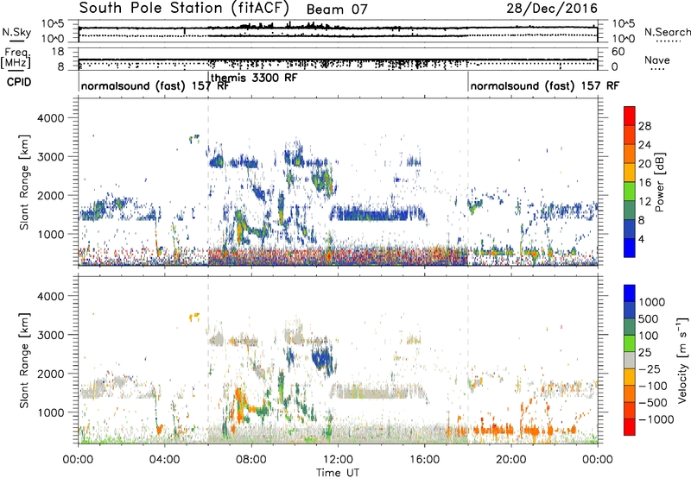Image resolution: width=691 pixels, height=478 pixels.
Task: Click the 18 tick on frequency axis
Action: click(x=58, y=52)
